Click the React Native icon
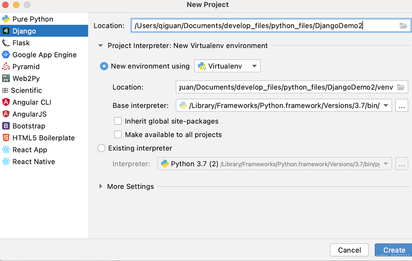412x261 pixels. pyautogui.click(x=6, y=161)
